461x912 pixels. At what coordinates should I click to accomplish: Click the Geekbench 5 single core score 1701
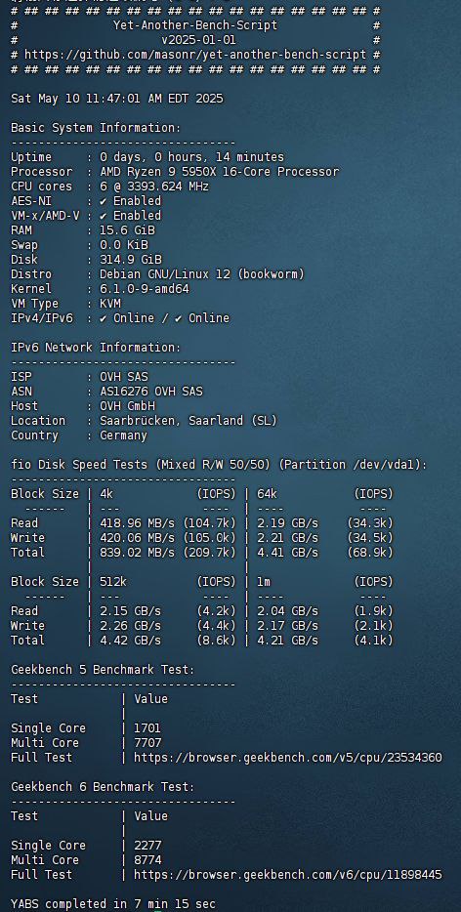[147, 727]
